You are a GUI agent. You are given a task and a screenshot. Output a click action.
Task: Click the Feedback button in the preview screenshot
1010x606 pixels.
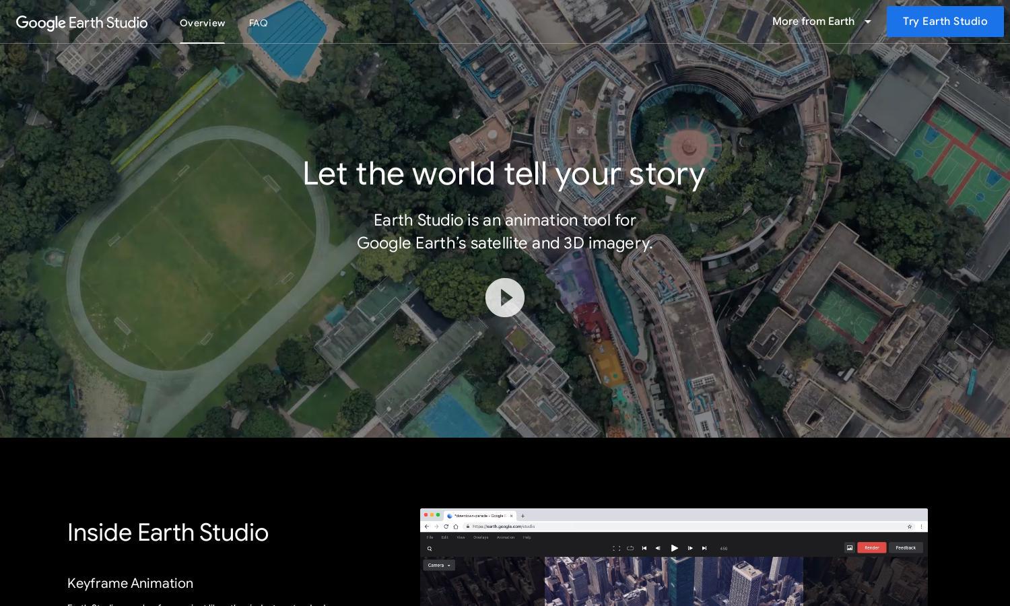906,547
